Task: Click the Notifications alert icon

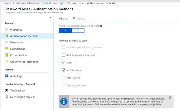Action: (x=7, y=49)
